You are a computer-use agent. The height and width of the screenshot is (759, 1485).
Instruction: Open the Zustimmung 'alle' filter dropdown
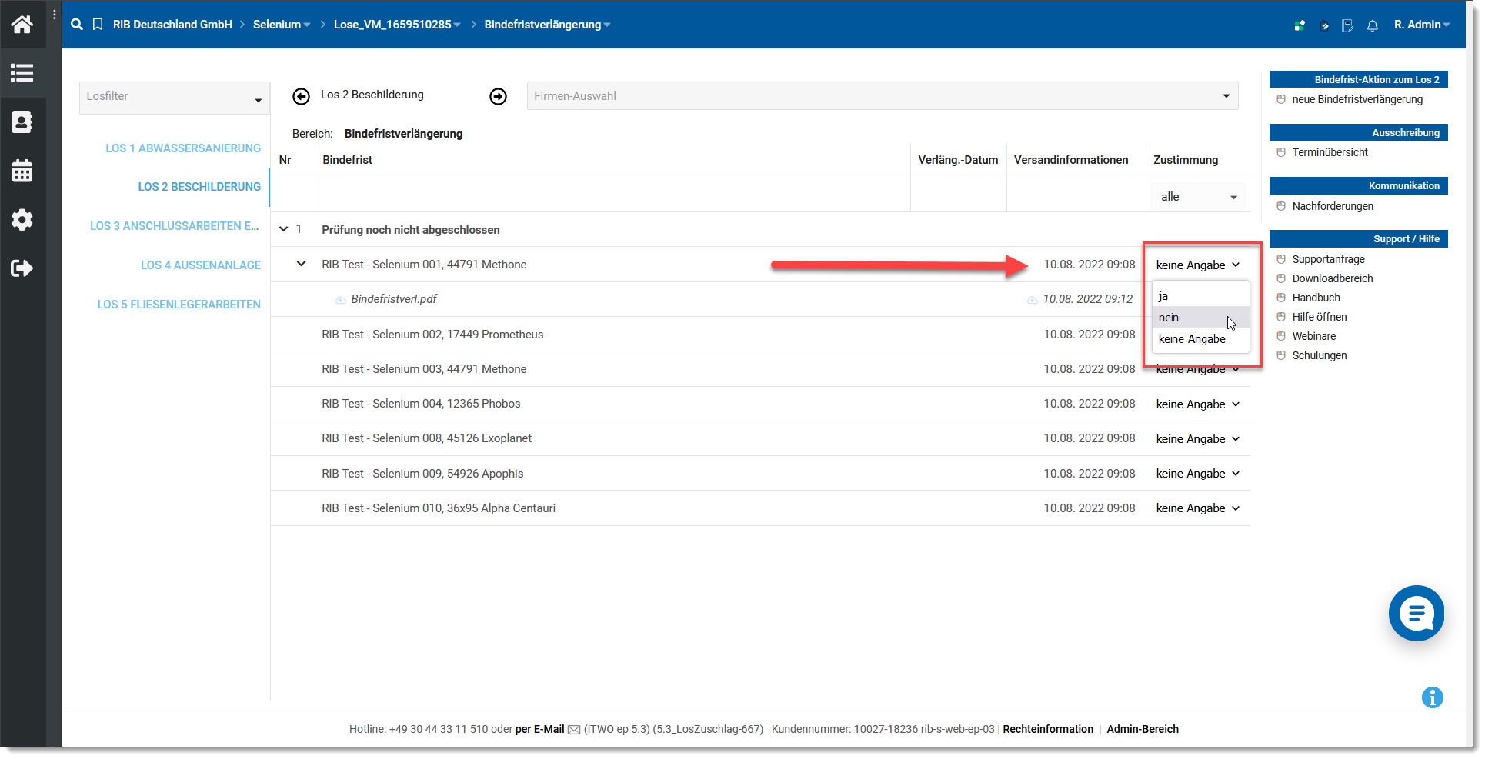tap(1198, 197)
